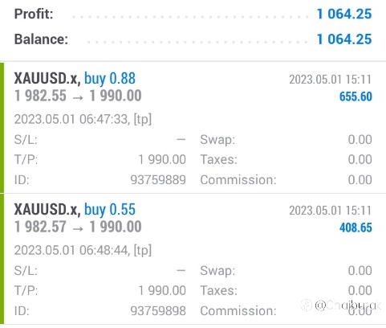The image size is (386, 328).
Task: Tap the 408.65 profit amount
Action: 356,228
